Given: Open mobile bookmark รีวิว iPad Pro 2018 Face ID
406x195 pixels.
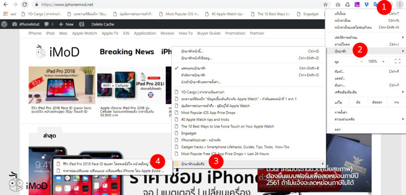Looking at the screenshot, I should point(113,164).
